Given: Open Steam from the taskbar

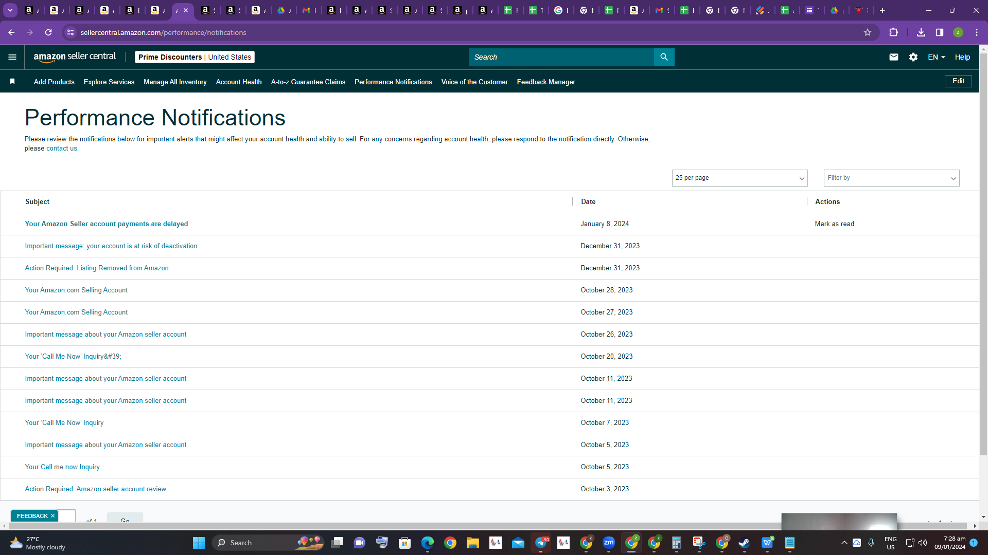Looking at the screenshot, I should [744, 543].
